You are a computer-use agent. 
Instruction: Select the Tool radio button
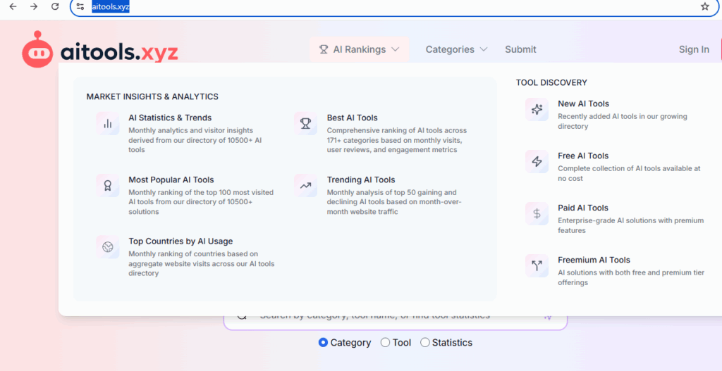(385, 343)
